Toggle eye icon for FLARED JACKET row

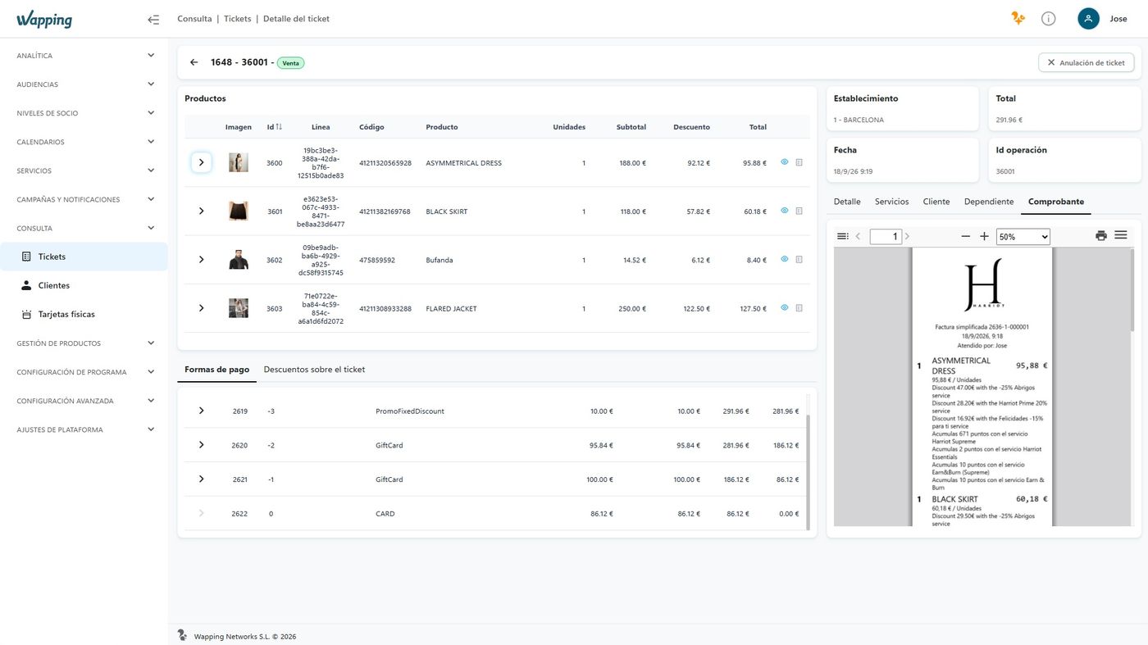coord(785,308)
